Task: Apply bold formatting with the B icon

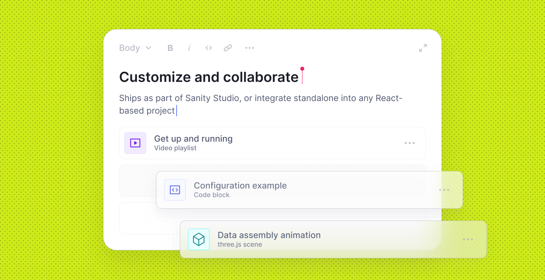Action: (x=170, y=48)
